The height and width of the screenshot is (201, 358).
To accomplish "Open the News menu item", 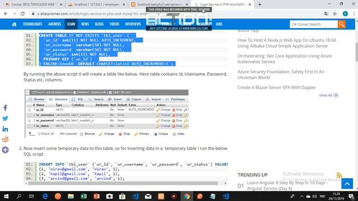I will [85, 24].
